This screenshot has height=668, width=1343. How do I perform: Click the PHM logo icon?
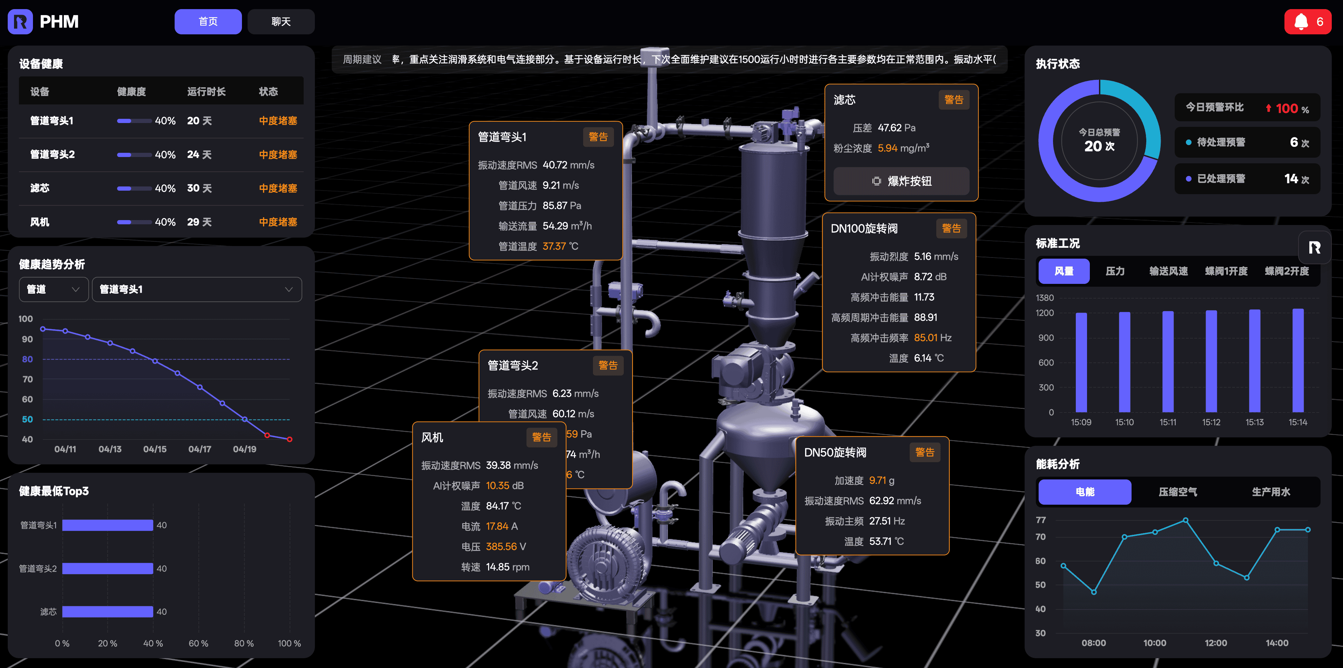(20, 21)
